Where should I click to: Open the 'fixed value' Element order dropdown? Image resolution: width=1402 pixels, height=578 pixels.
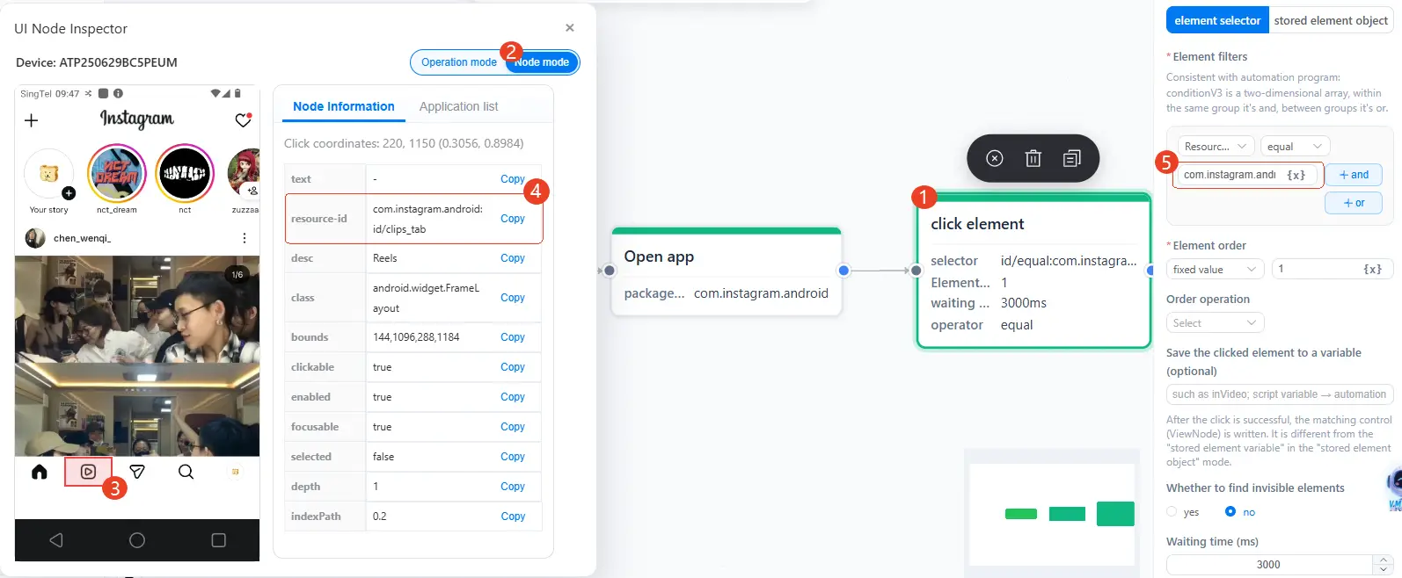[x=1216, y=269]
